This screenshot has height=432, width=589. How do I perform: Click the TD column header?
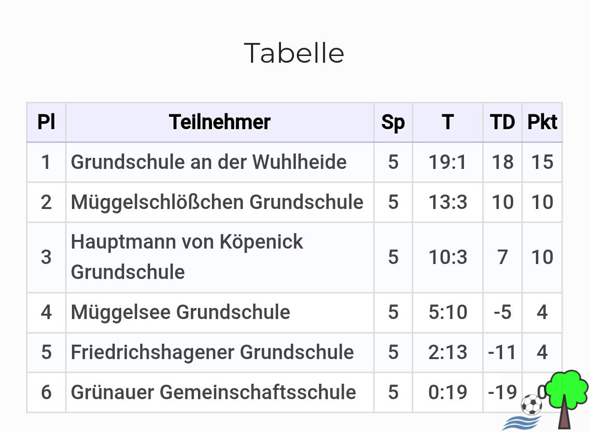coord(503,123)
